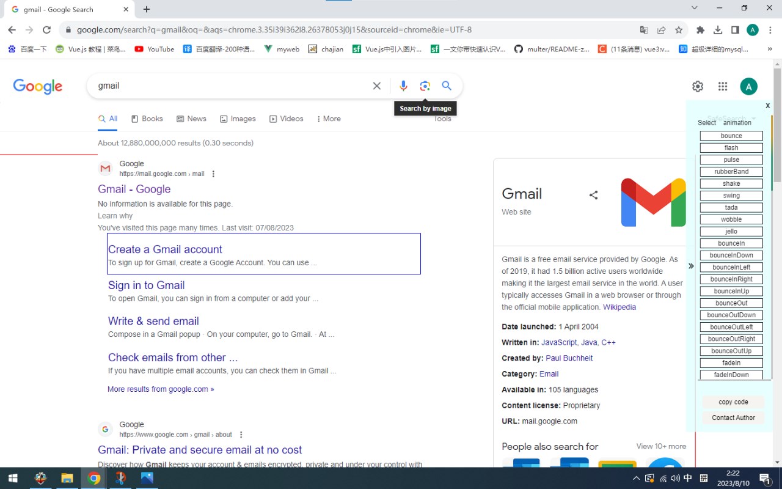782x489 pixels.
Task: Expand the More search filters menu
Action: (329, 119)
